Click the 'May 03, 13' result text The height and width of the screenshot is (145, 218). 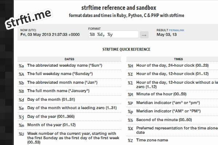click(x=167, y=35)
